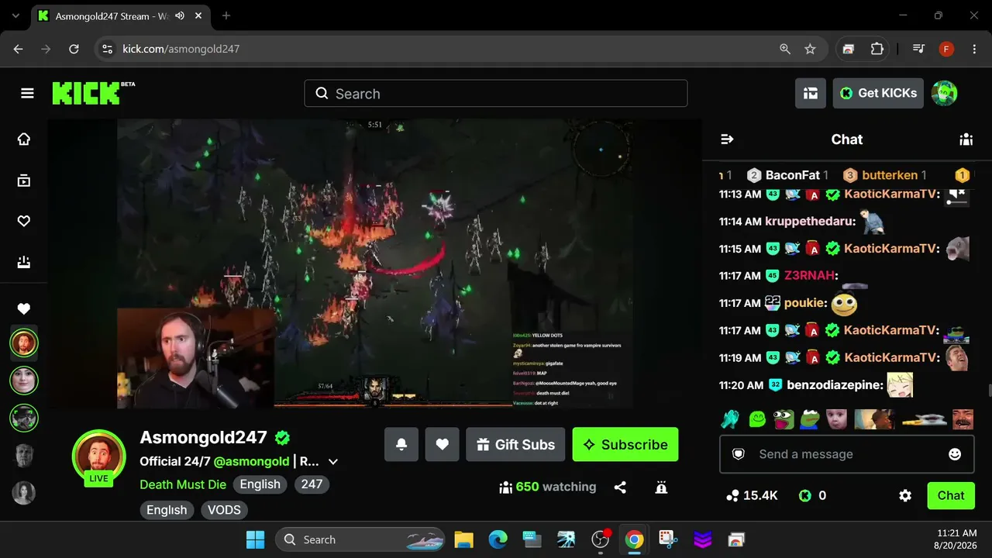Open chat settings gear
The height and width of the screenshot is (558, 992).
coord(905,496)
